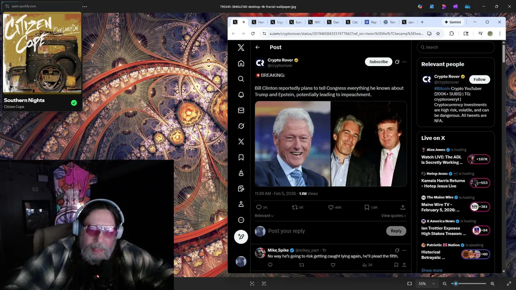Screen dimensions: 516x290
Task: Expand the Relevant replies sort dropdown
Action: click(264, 215)
